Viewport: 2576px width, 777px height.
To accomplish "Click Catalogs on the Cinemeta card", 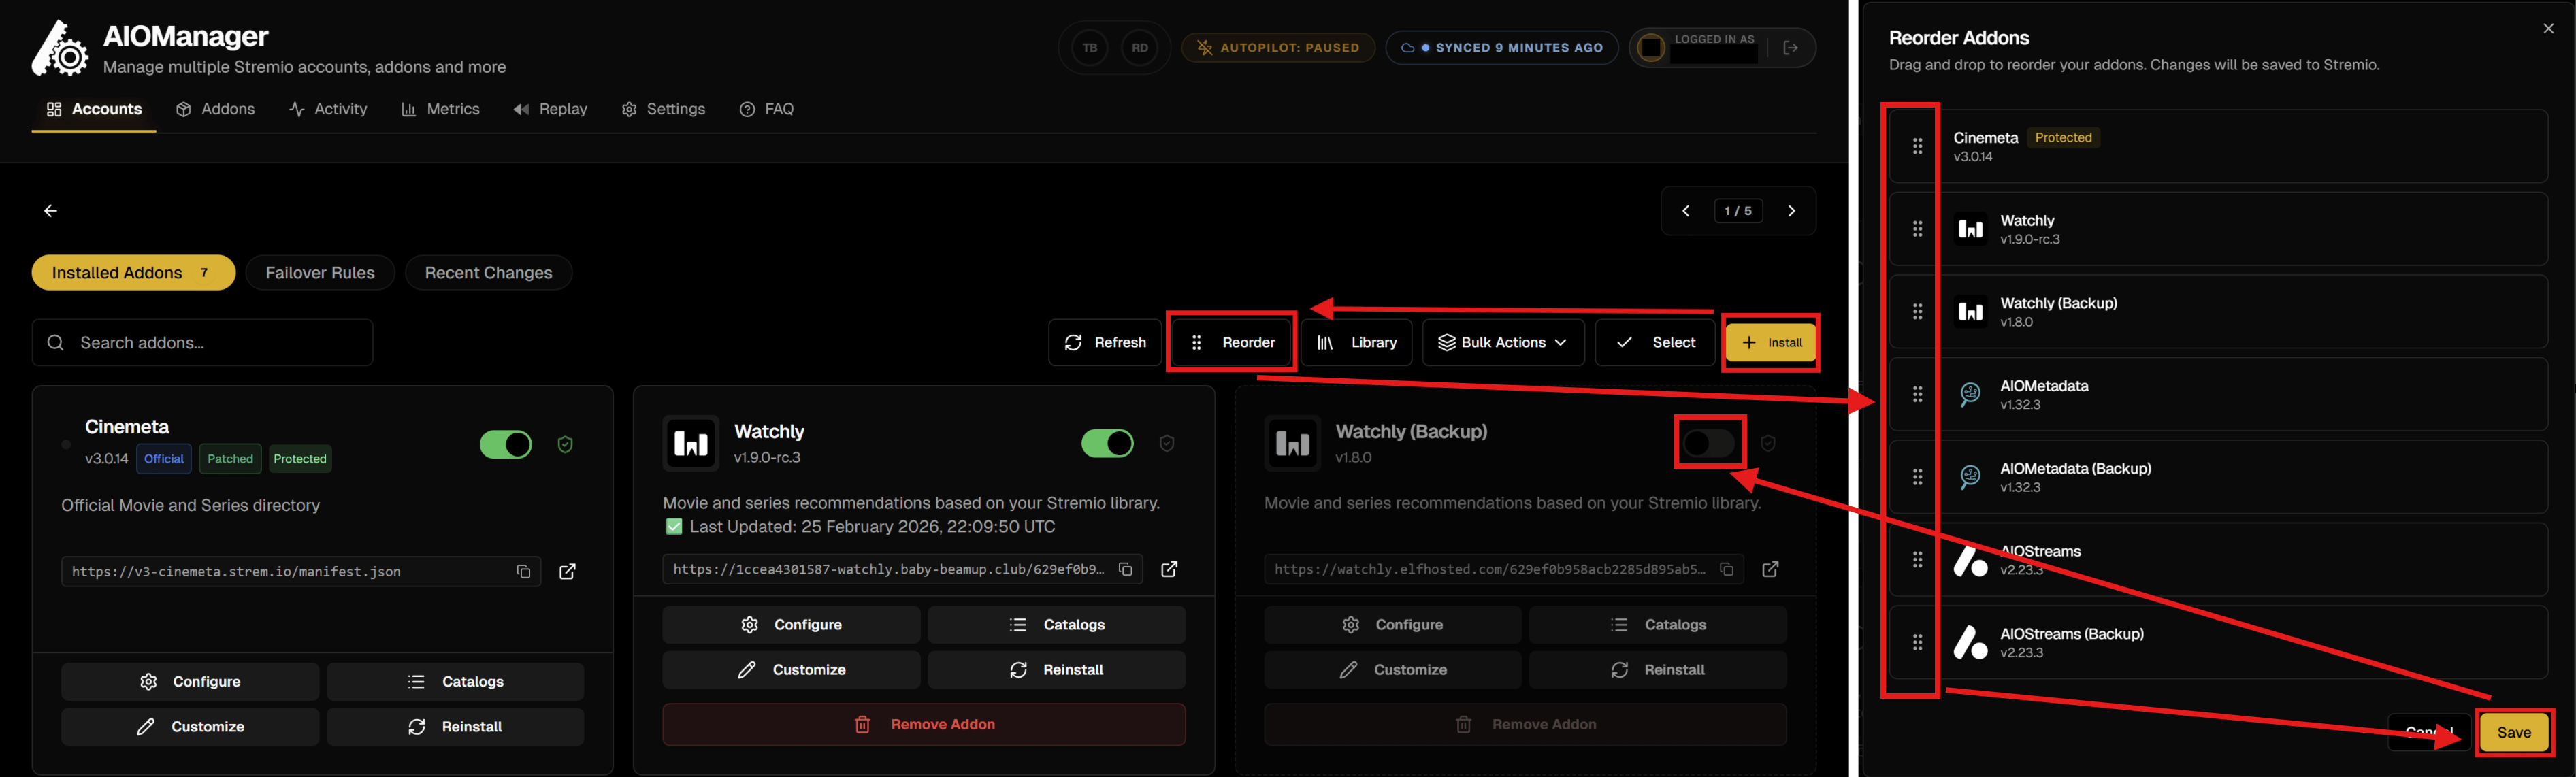I will coord(455,682).
